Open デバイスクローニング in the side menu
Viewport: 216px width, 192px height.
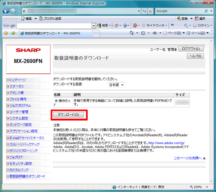23,151
